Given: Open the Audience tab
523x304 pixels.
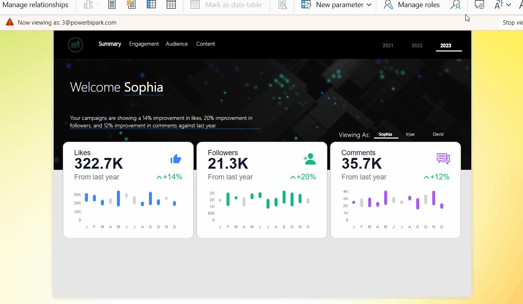Looking at the screenshot, I should pyautogui.click(x=177, y=44).
